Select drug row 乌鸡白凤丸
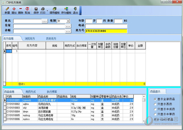Image resolution: width=183 pixels, height=130 pixels. (x=70, y=104)
